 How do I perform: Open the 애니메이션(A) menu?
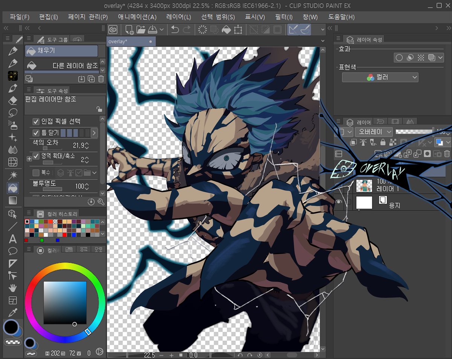pos(137,17)
